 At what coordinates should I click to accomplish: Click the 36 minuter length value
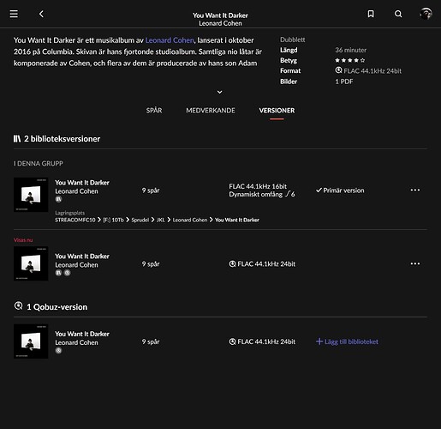(351, 50)
